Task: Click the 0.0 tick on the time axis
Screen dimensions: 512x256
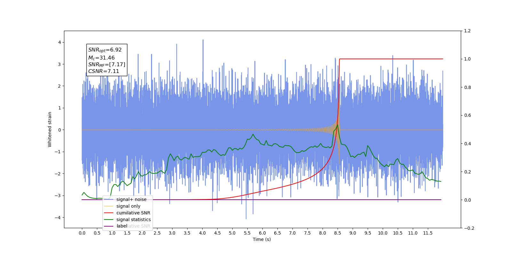Action: pyautogui.click(x=82, y=233)
